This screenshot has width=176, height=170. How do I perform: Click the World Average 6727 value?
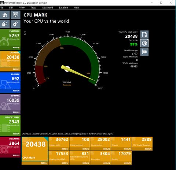click(x=135, y=54)
